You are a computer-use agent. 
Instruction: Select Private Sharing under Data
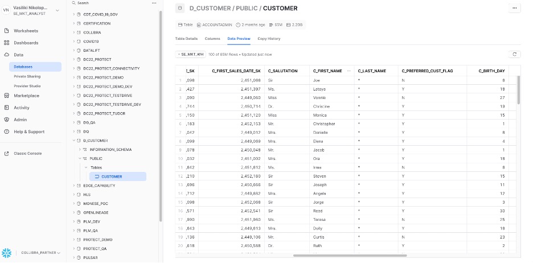27,76
